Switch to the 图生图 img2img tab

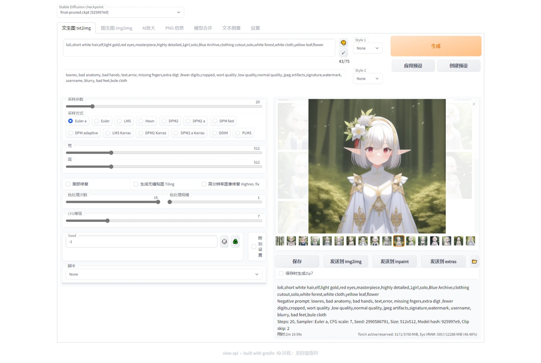click(x=116, y=28)
